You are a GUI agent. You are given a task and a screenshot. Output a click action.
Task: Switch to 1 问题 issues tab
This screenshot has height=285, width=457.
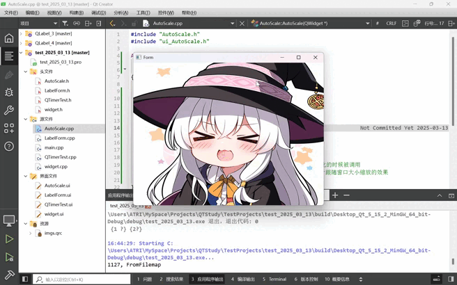144,279
